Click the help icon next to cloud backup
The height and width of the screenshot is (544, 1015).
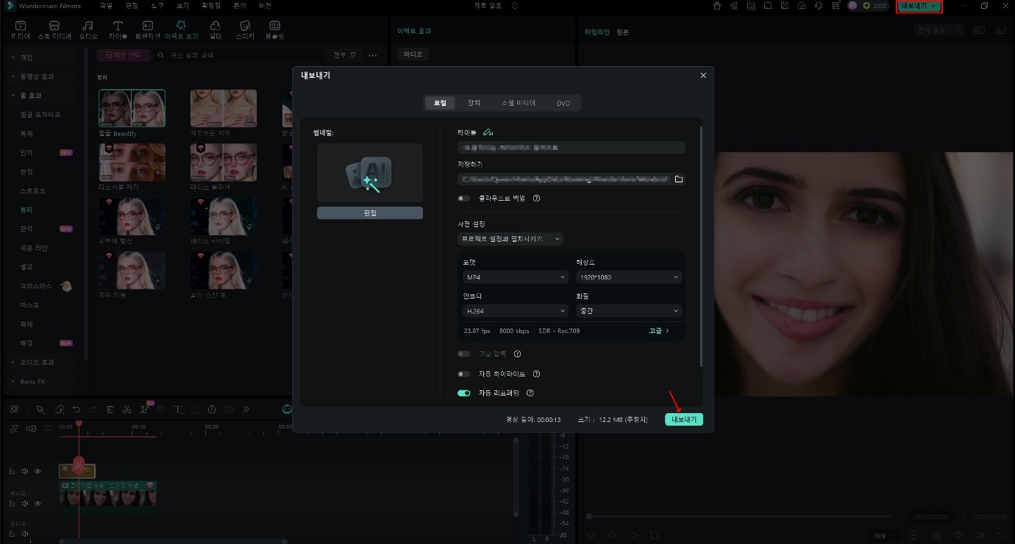pyautogui.click(x=536, y=198)
